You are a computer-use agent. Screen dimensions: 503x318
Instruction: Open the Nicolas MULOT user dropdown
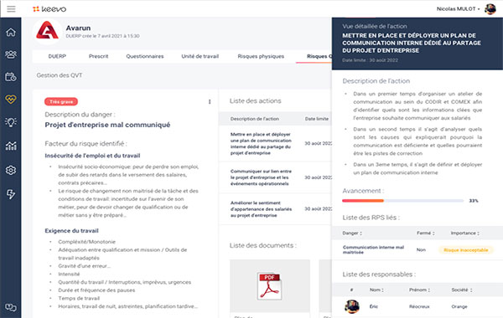458,9
